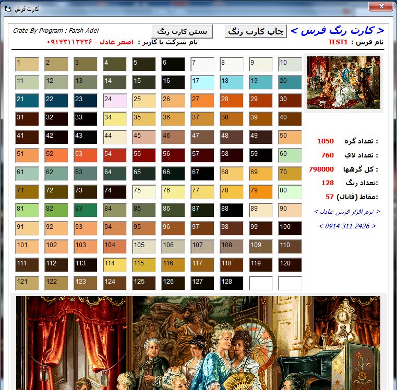
Task: Select light green swatch 60
Action: pyautogui.click(x=290, y=155)
